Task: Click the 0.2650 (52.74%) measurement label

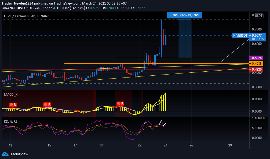Action: point(185,15)
